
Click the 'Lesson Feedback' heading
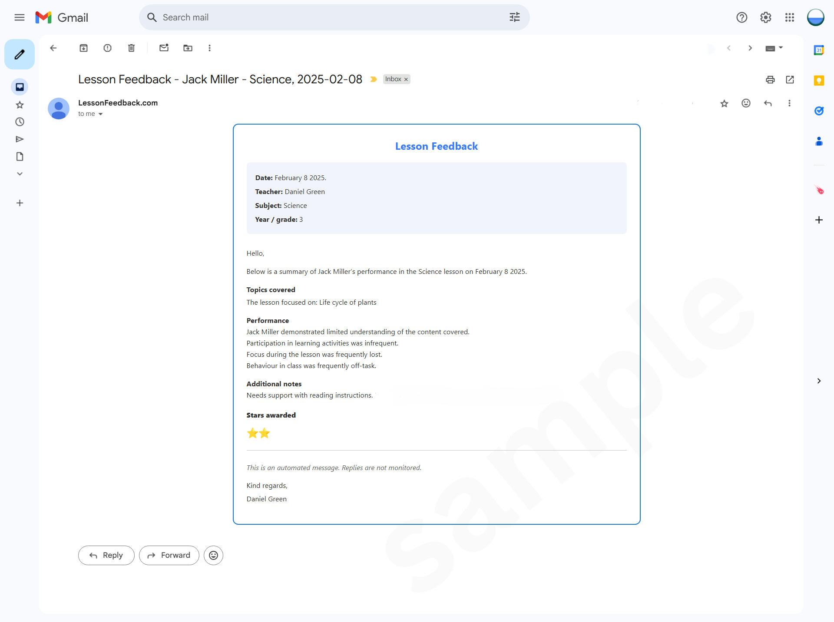coord(437,146)
